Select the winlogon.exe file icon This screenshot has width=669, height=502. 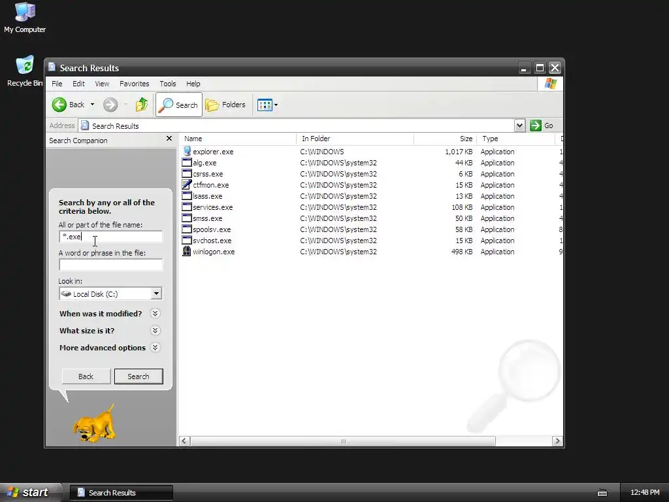point(187,251)
